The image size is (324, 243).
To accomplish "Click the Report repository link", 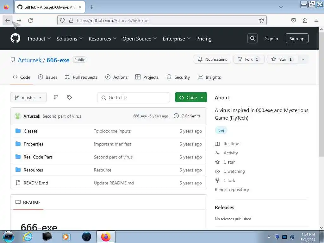I will click(232, 190).
